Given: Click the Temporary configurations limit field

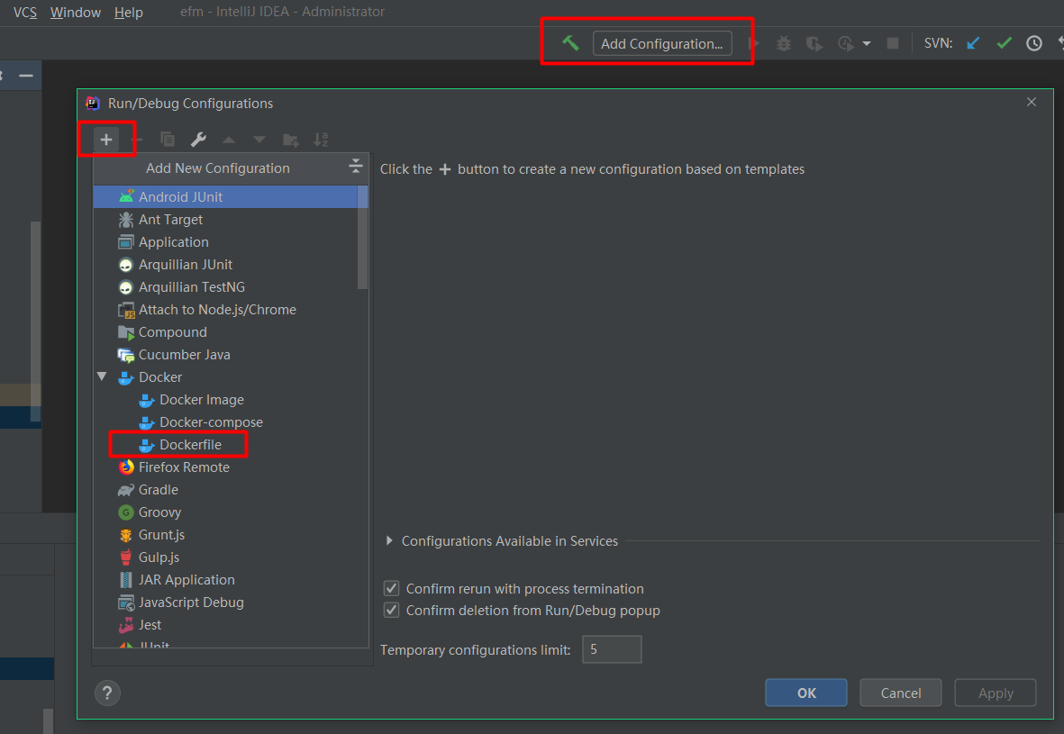Looking at the screenshot, I should (x=612, y=650).
